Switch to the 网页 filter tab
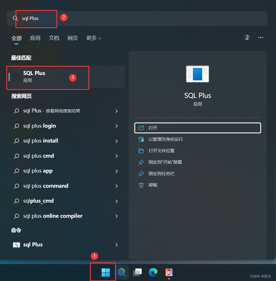 tap(73, 38)
